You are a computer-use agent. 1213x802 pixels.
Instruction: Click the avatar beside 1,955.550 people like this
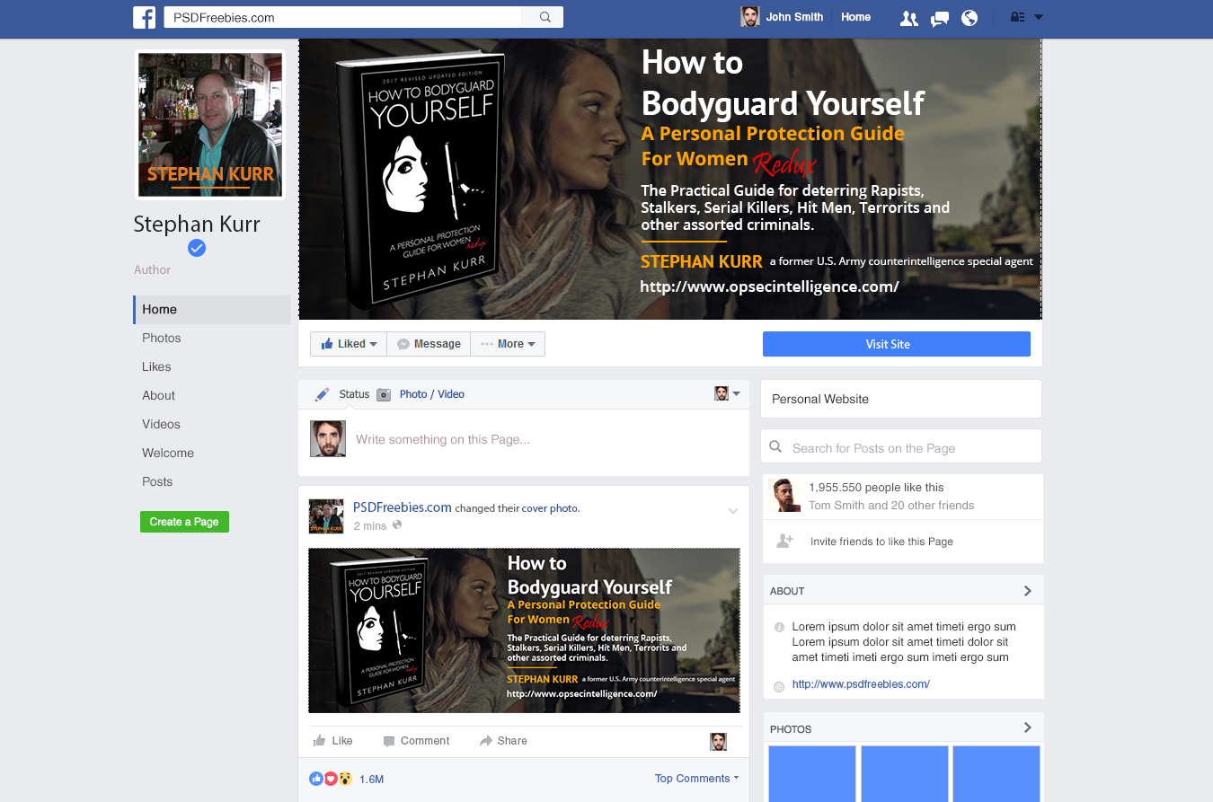pyautogui.click(x=784, y=496)
